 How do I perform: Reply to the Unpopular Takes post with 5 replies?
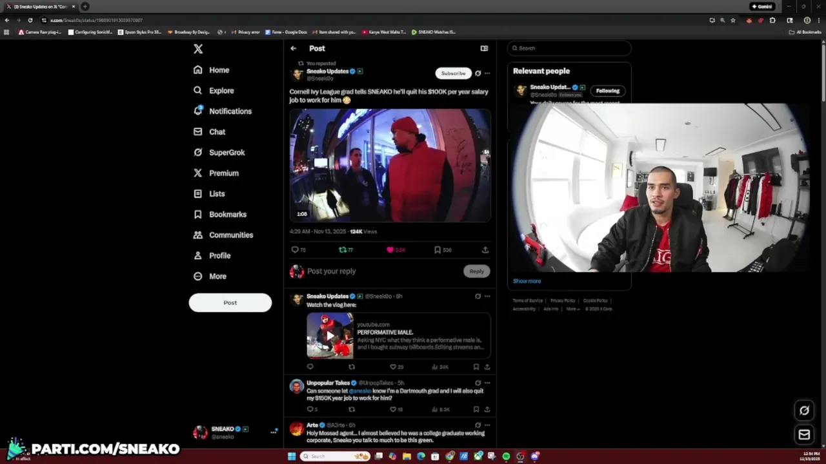pyautogui.click(x=312, y=409)
